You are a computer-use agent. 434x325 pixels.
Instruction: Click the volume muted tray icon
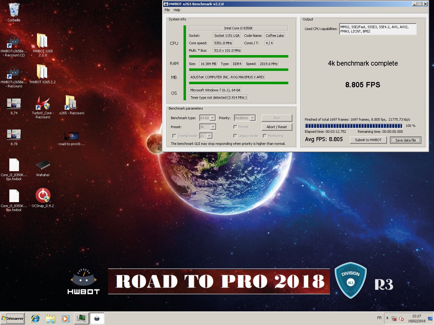[x=401, y=318]
